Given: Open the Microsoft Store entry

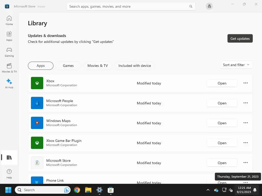Looking at the screenshot, I should [x=222, y=163].
